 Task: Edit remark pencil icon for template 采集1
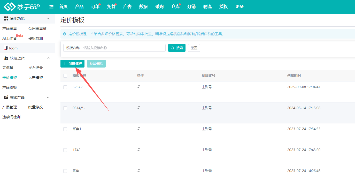point(139,129)
